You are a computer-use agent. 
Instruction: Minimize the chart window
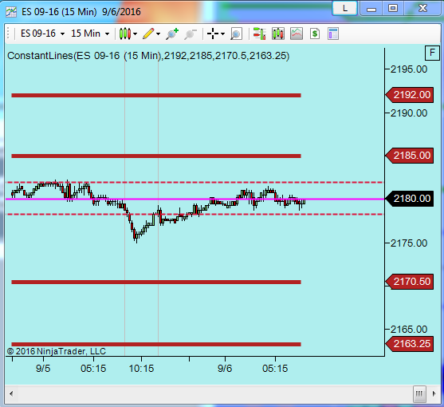(371, 8)
